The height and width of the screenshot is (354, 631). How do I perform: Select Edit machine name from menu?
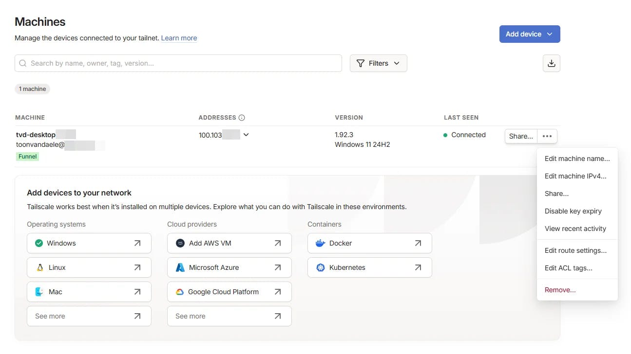click(577, 159)
